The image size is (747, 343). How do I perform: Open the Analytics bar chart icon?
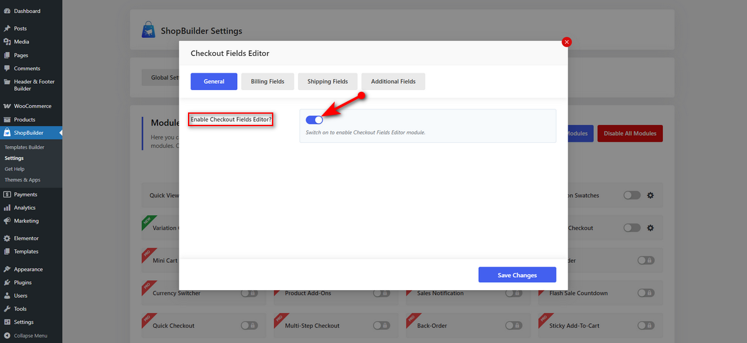6,208
